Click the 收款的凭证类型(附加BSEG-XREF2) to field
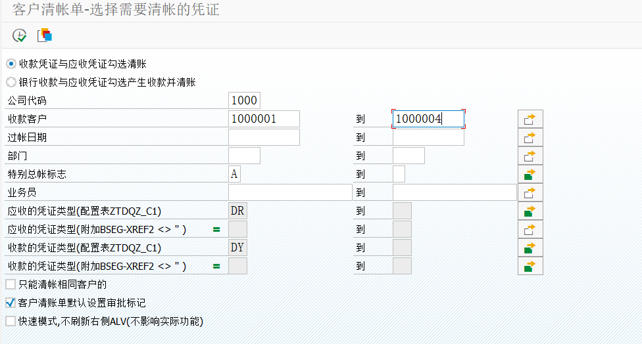 click(x=402, y=266)
